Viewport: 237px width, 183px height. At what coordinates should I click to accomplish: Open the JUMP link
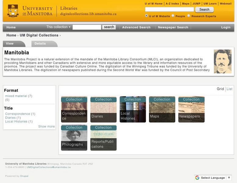(196, 4)
